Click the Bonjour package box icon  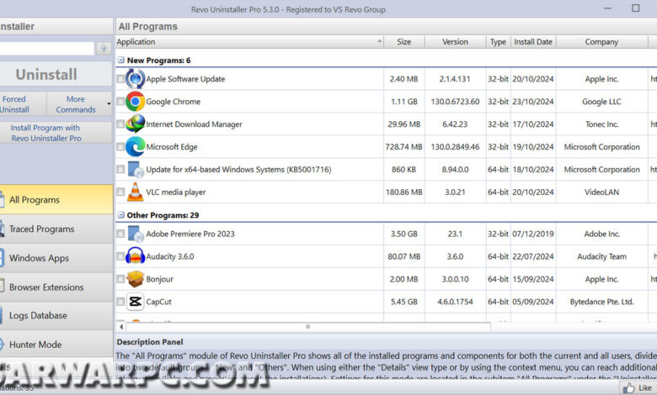click(x=135, y=279)
